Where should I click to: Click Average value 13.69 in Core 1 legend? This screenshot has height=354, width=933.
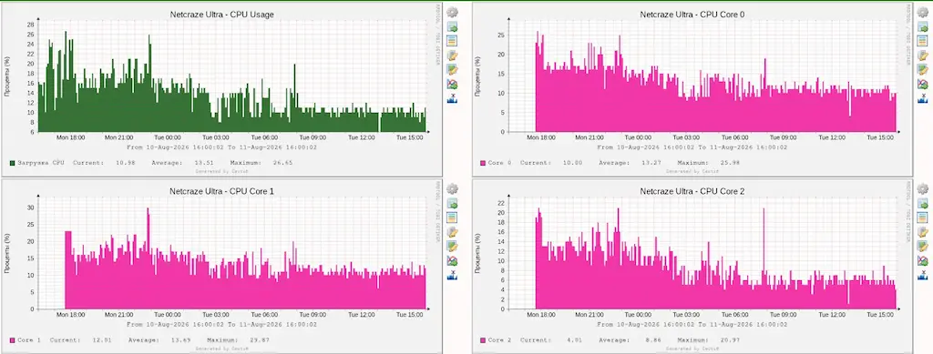point(180,340)
